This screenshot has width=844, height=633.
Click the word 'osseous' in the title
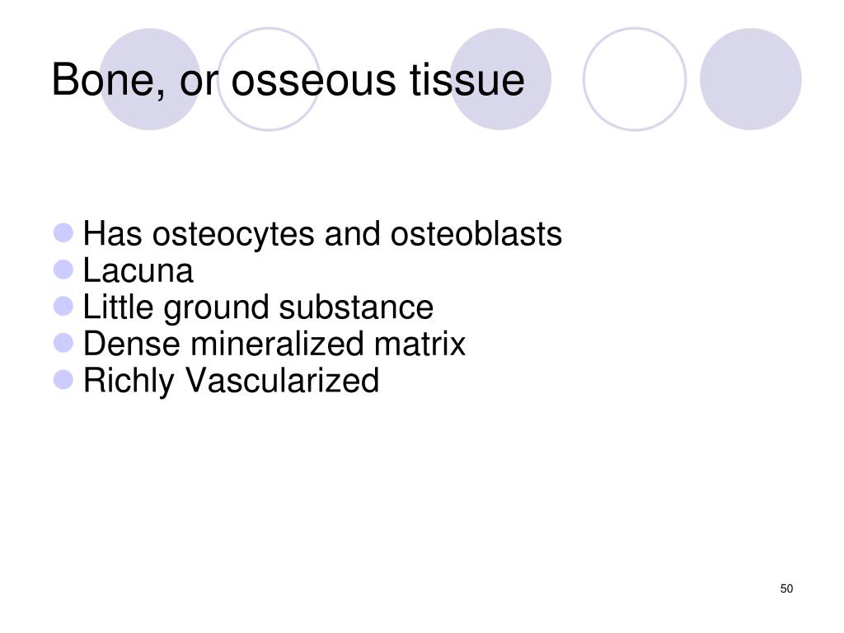[x=316, y=81]
